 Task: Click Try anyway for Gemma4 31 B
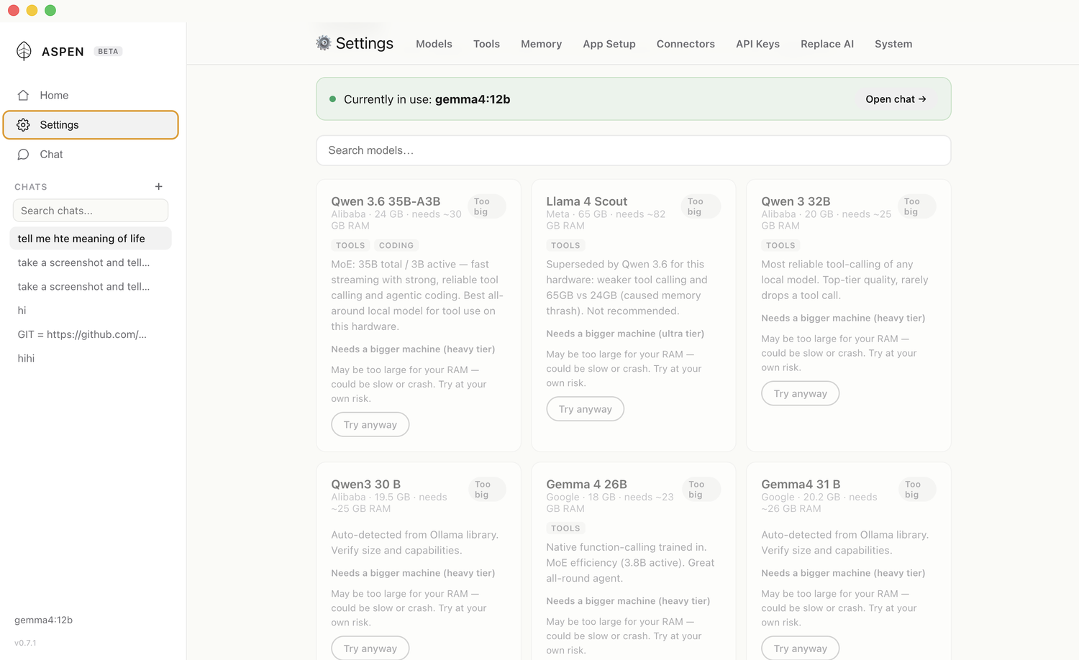click(800, 648)
